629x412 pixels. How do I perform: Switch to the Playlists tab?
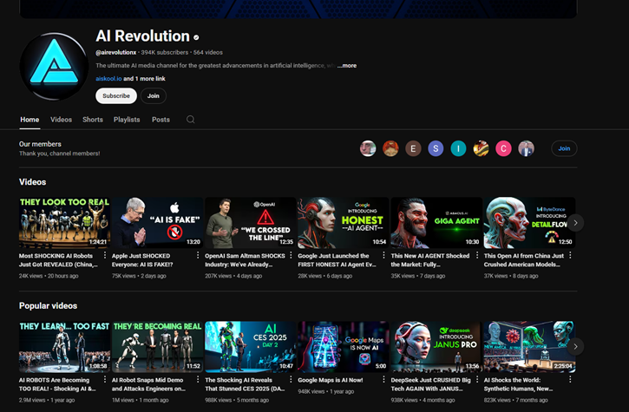[x=127, y=120]
